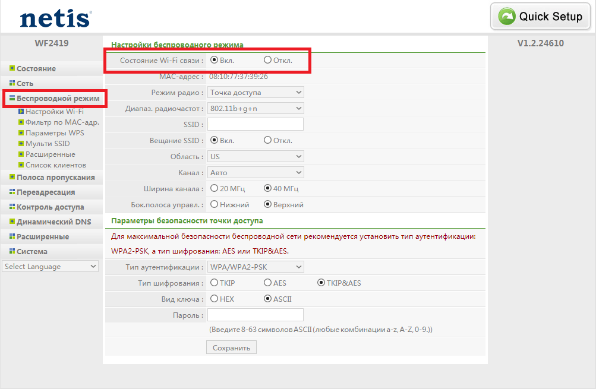Viewport: 596px width, 389px height.
Task: Select the 20 МГц channel width
Action: (x=214, y=188)
